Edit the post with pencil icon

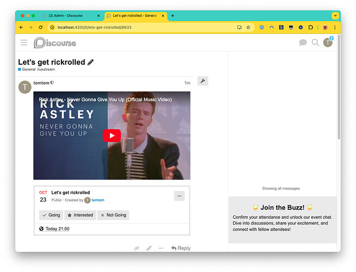[x=149, y=248]
